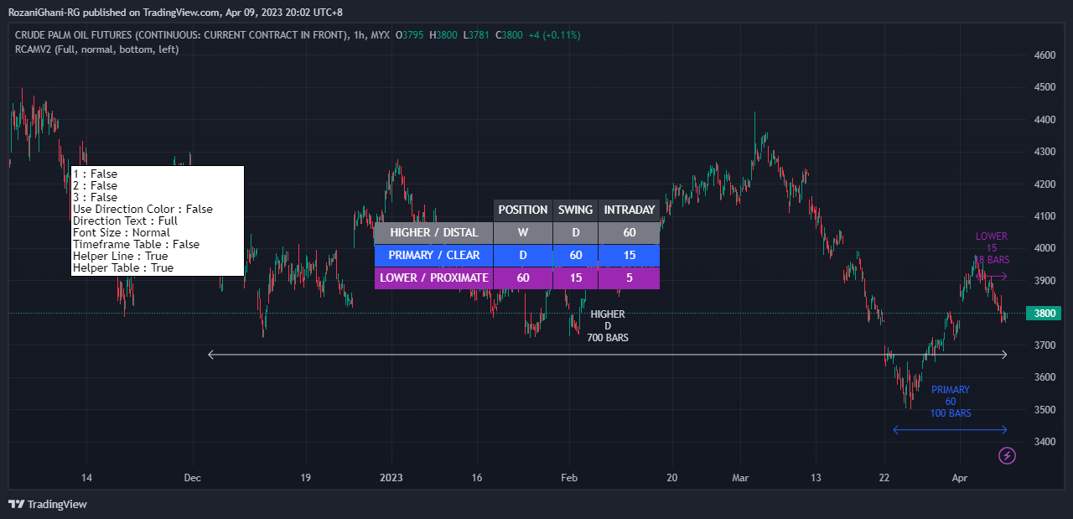The image size is (1073, 519).
Task: Click the 2023 label on the time axis
Action: point(391,478)
